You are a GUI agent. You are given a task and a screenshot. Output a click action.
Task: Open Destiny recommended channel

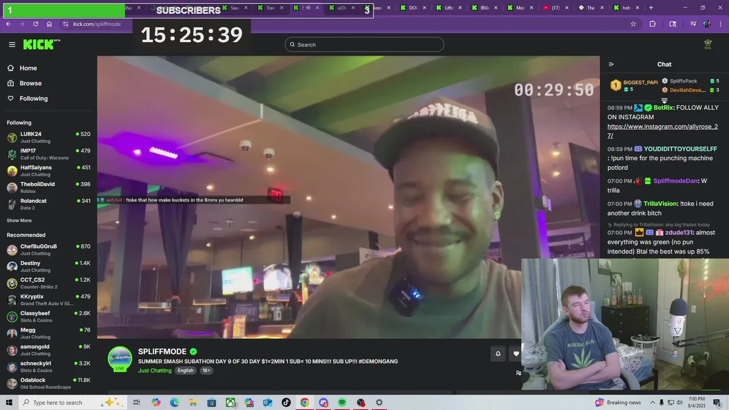48,266
